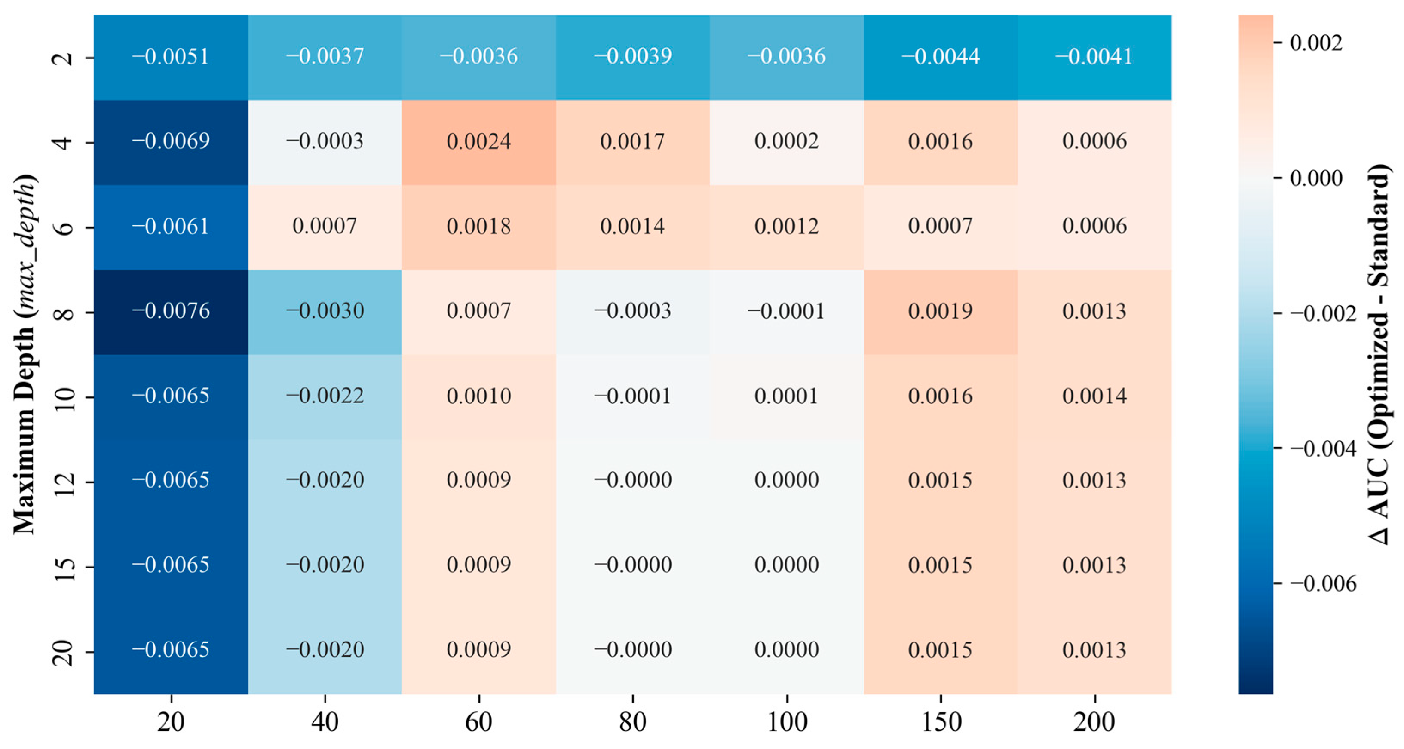
Task: Click the x-axis tick label 40
Action: click(325, 722)
